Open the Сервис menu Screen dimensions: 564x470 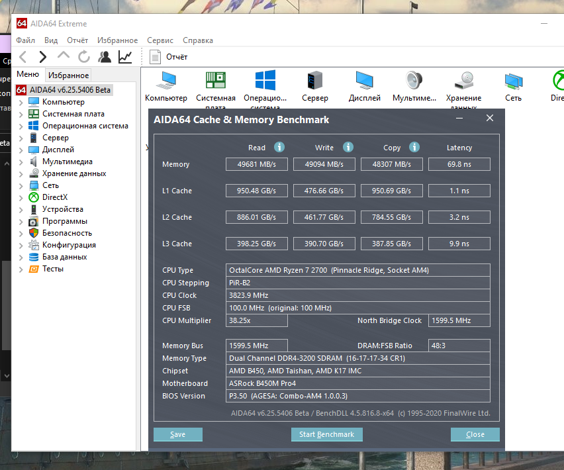[x=160, y=40]
